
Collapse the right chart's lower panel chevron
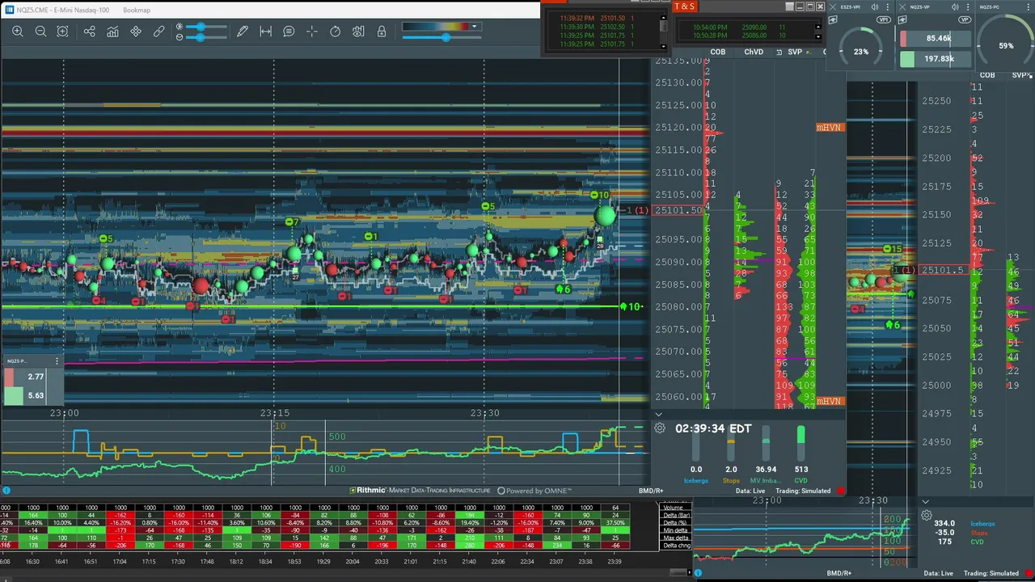click(x=925, y=501)
